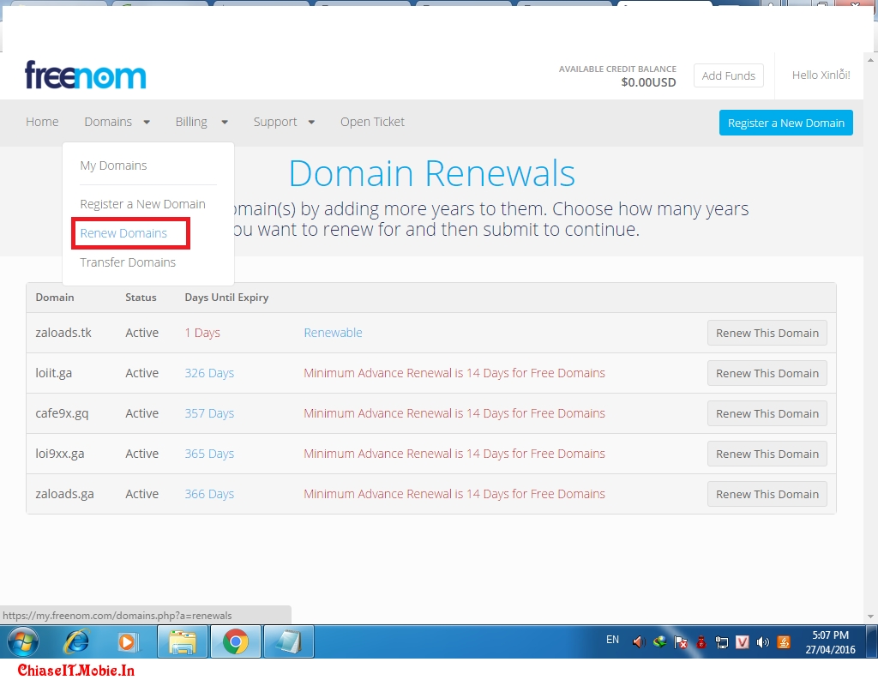Click the Status column header
The height and width of the screenshot is (680, 878).
[x=141, y=298]
